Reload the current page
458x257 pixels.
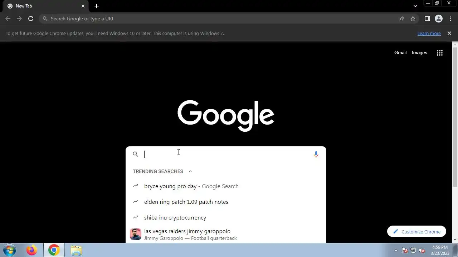click(31, 19)
